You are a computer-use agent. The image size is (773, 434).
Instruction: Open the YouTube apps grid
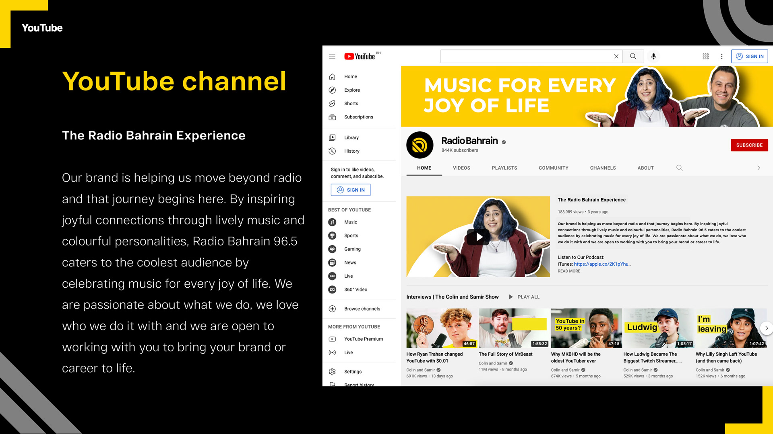point(705,56)
